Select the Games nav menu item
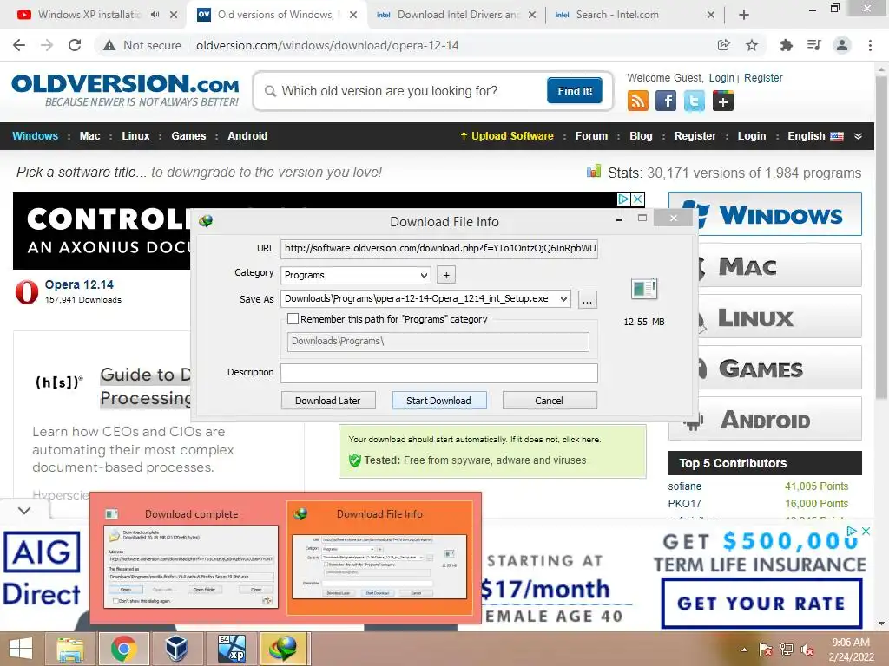 [x=188, y=136]
